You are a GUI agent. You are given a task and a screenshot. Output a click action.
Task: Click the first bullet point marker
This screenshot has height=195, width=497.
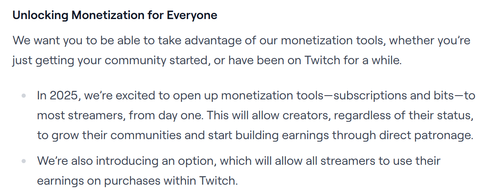[24, 96]
